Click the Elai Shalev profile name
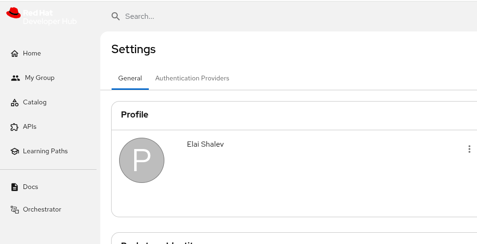Screen dimensions: 477x244 tap(205, 144)
